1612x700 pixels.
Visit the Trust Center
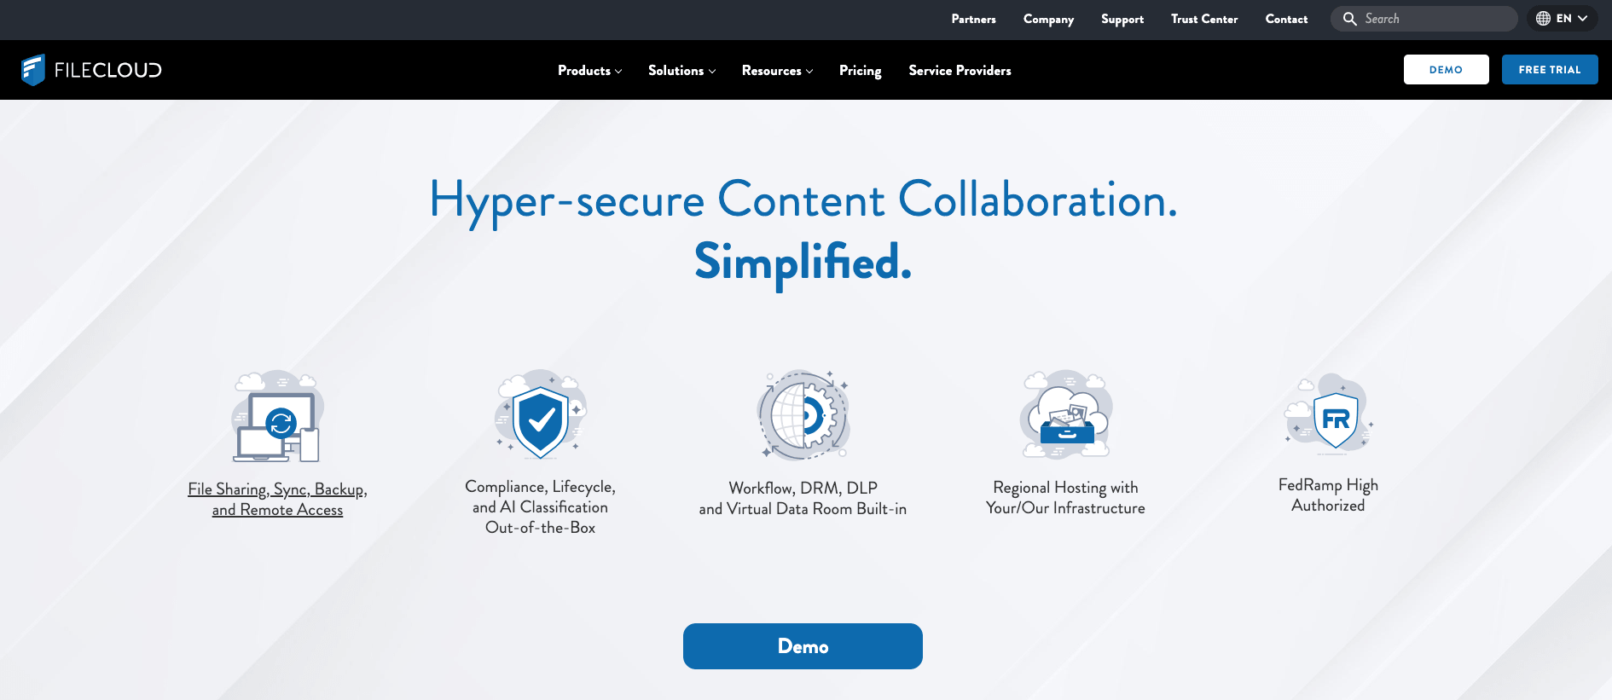[x=1204, y=19]
